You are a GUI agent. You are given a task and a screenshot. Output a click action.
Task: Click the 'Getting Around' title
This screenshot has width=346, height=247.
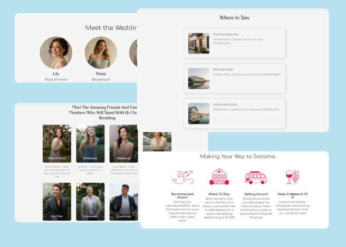pos(256,194)
